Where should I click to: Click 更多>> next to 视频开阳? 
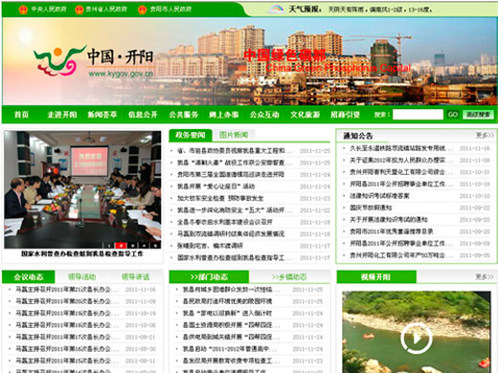485,276
